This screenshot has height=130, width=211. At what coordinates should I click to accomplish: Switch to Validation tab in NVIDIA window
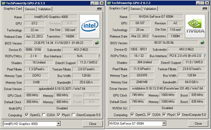[150, 9]
